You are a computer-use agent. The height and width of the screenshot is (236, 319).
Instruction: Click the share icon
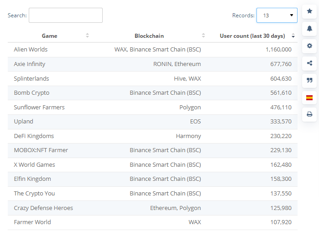pyautogui.click(x=309, y=63)
